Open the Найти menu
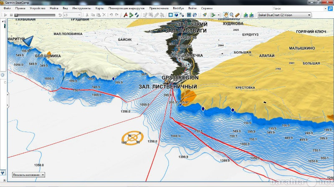334x187 pixels. tap(54, 8)
